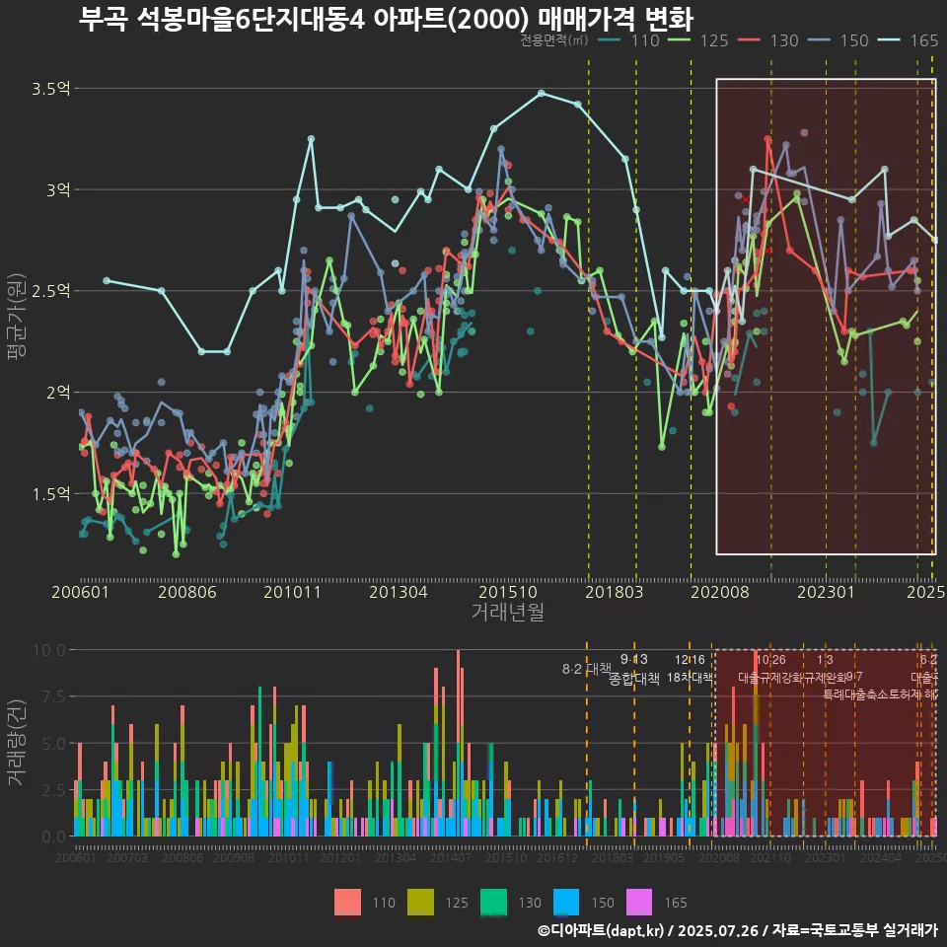This screenshot has width=947, height=947.
Task: Click 202301 label on the price chart axis
Action: 827,592
